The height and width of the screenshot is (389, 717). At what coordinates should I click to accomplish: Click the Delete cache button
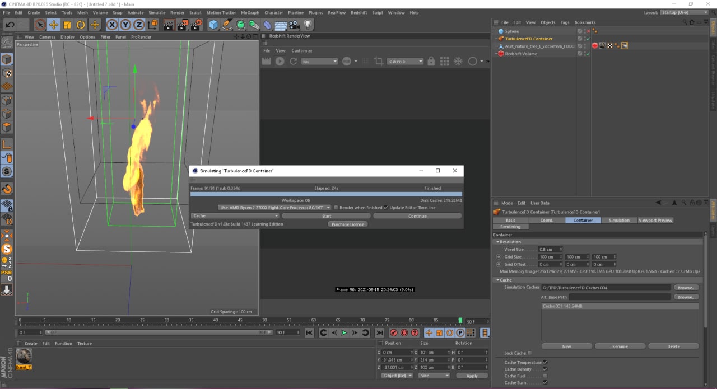673,346
